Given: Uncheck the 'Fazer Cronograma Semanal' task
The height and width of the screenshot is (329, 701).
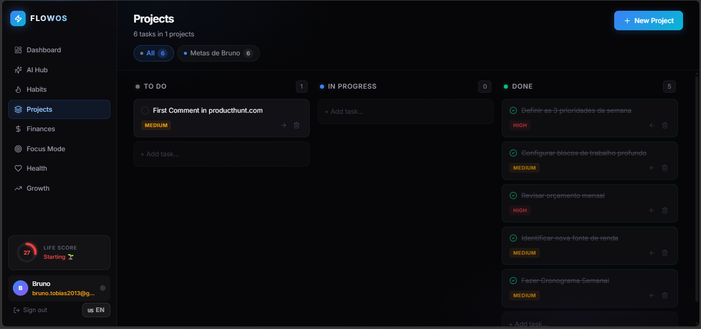Looking at the screenshot, I should (x=513, y=281).
